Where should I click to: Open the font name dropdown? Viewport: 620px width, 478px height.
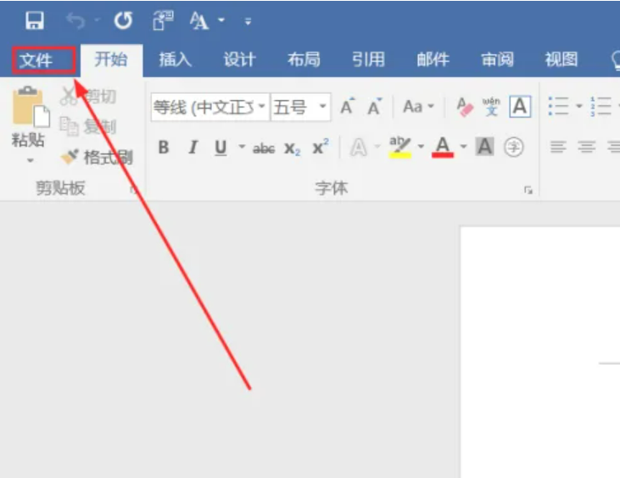click(262, 107)
